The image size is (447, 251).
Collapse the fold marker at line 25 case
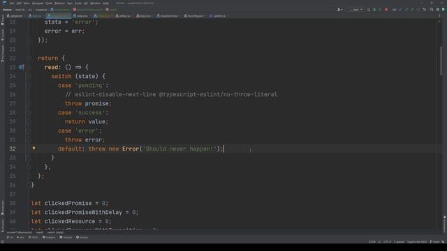pos(29,85)
